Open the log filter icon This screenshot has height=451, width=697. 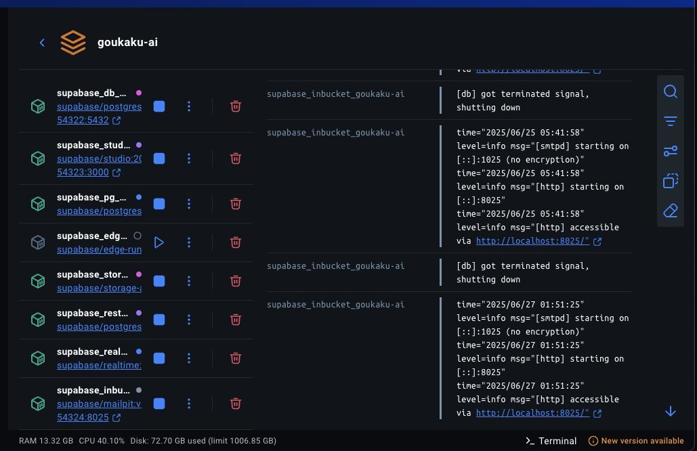click(x=671, y=121)
